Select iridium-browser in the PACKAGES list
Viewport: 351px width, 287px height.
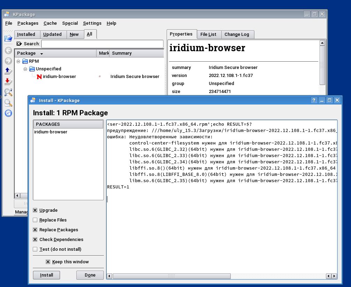tap(51, 132)
